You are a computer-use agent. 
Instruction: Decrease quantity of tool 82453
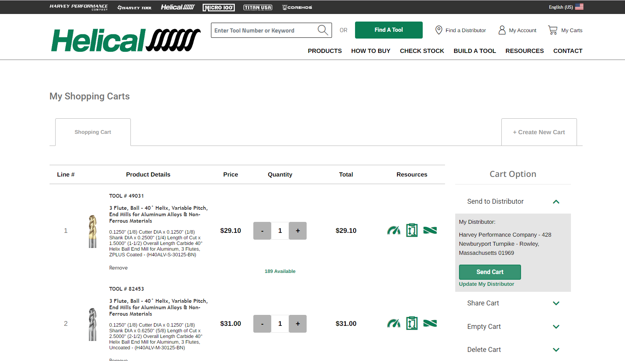coord(262,324)
